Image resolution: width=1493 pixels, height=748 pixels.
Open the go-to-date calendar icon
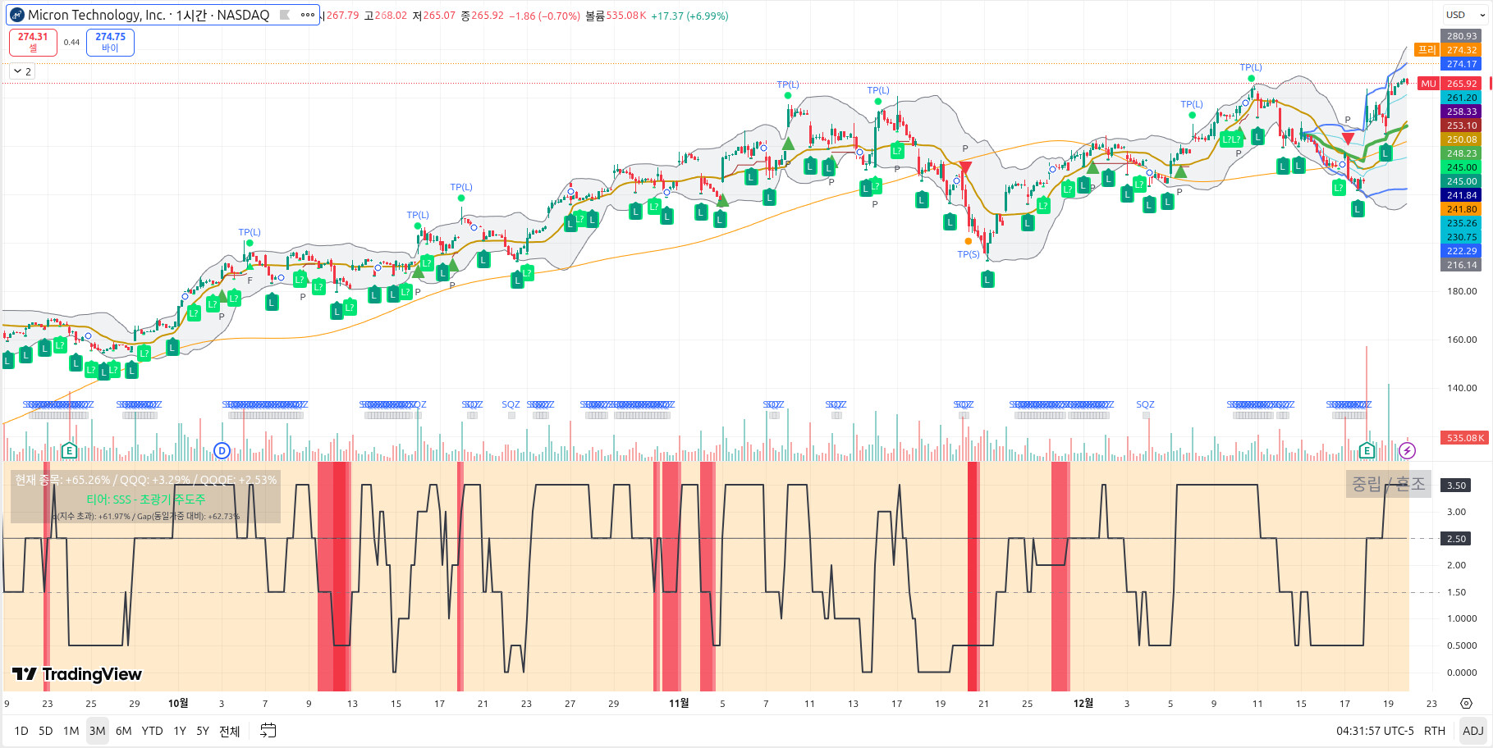point(268,730)
